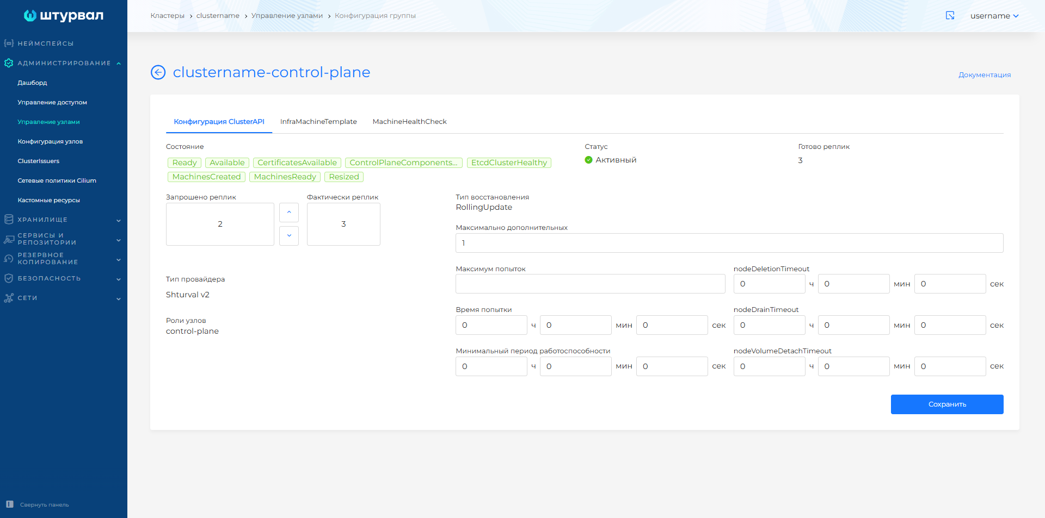
Task: Open the Documentation link
Action: 984,75
